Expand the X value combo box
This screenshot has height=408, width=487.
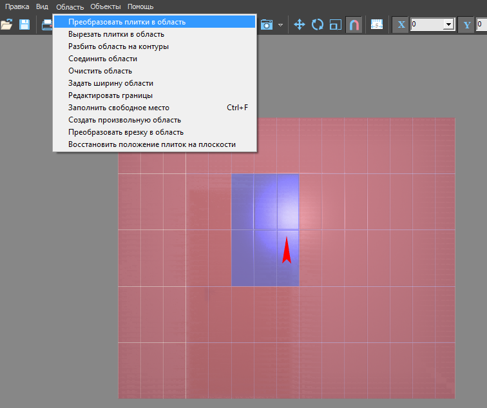[x=448, y=24]
